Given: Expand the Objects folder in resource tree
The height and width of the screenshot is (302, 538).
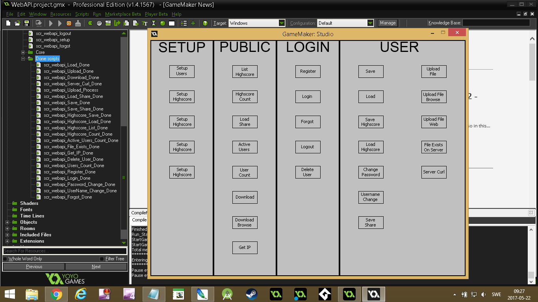Looking at the screenshot, I should click(x=7, y=222).
